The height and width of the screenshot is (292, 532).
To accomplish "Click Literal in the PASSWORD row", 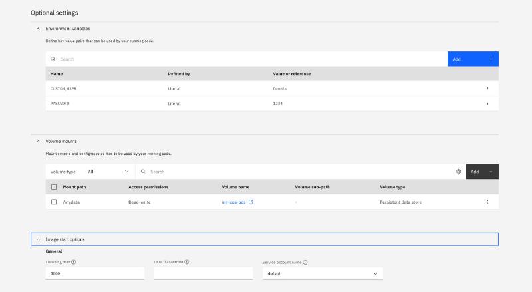I will (174, 104).
